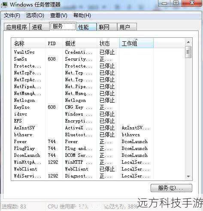Click the Credenti... description cell
This screenshot has width=203, height=211.
click(x=79, y=52)
